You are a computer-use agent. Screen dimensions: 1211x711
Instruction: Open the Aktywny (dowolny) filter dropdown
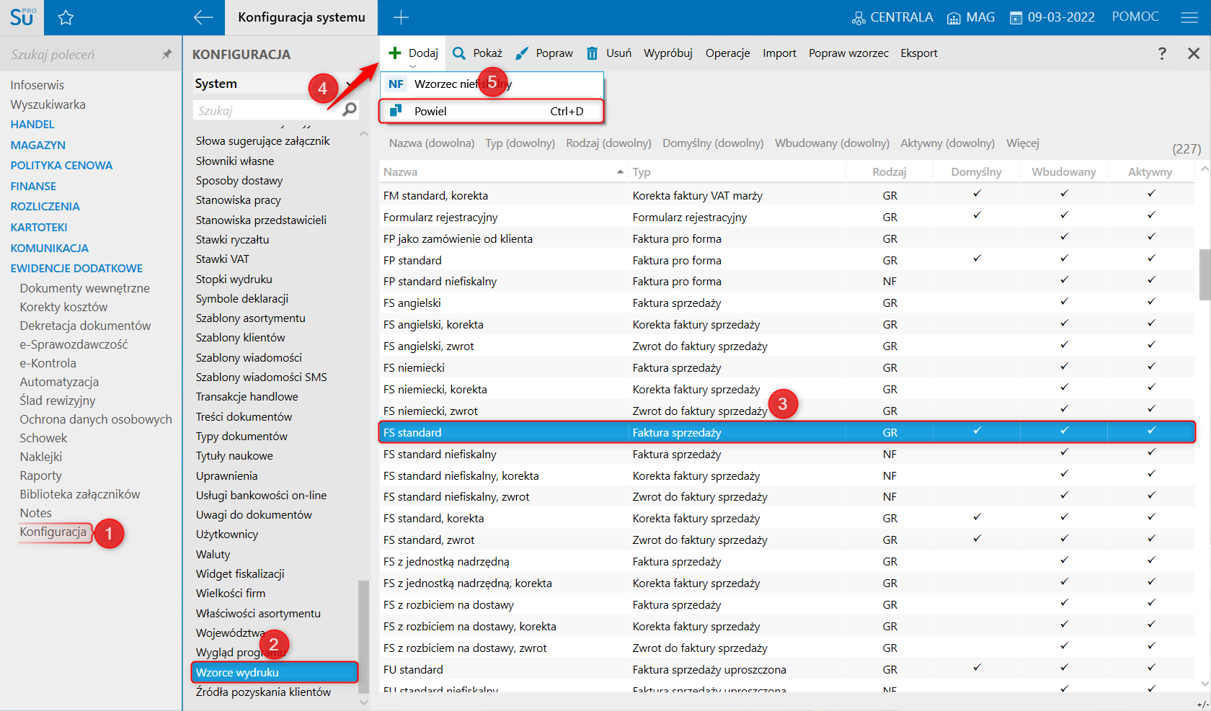[947, 143]
